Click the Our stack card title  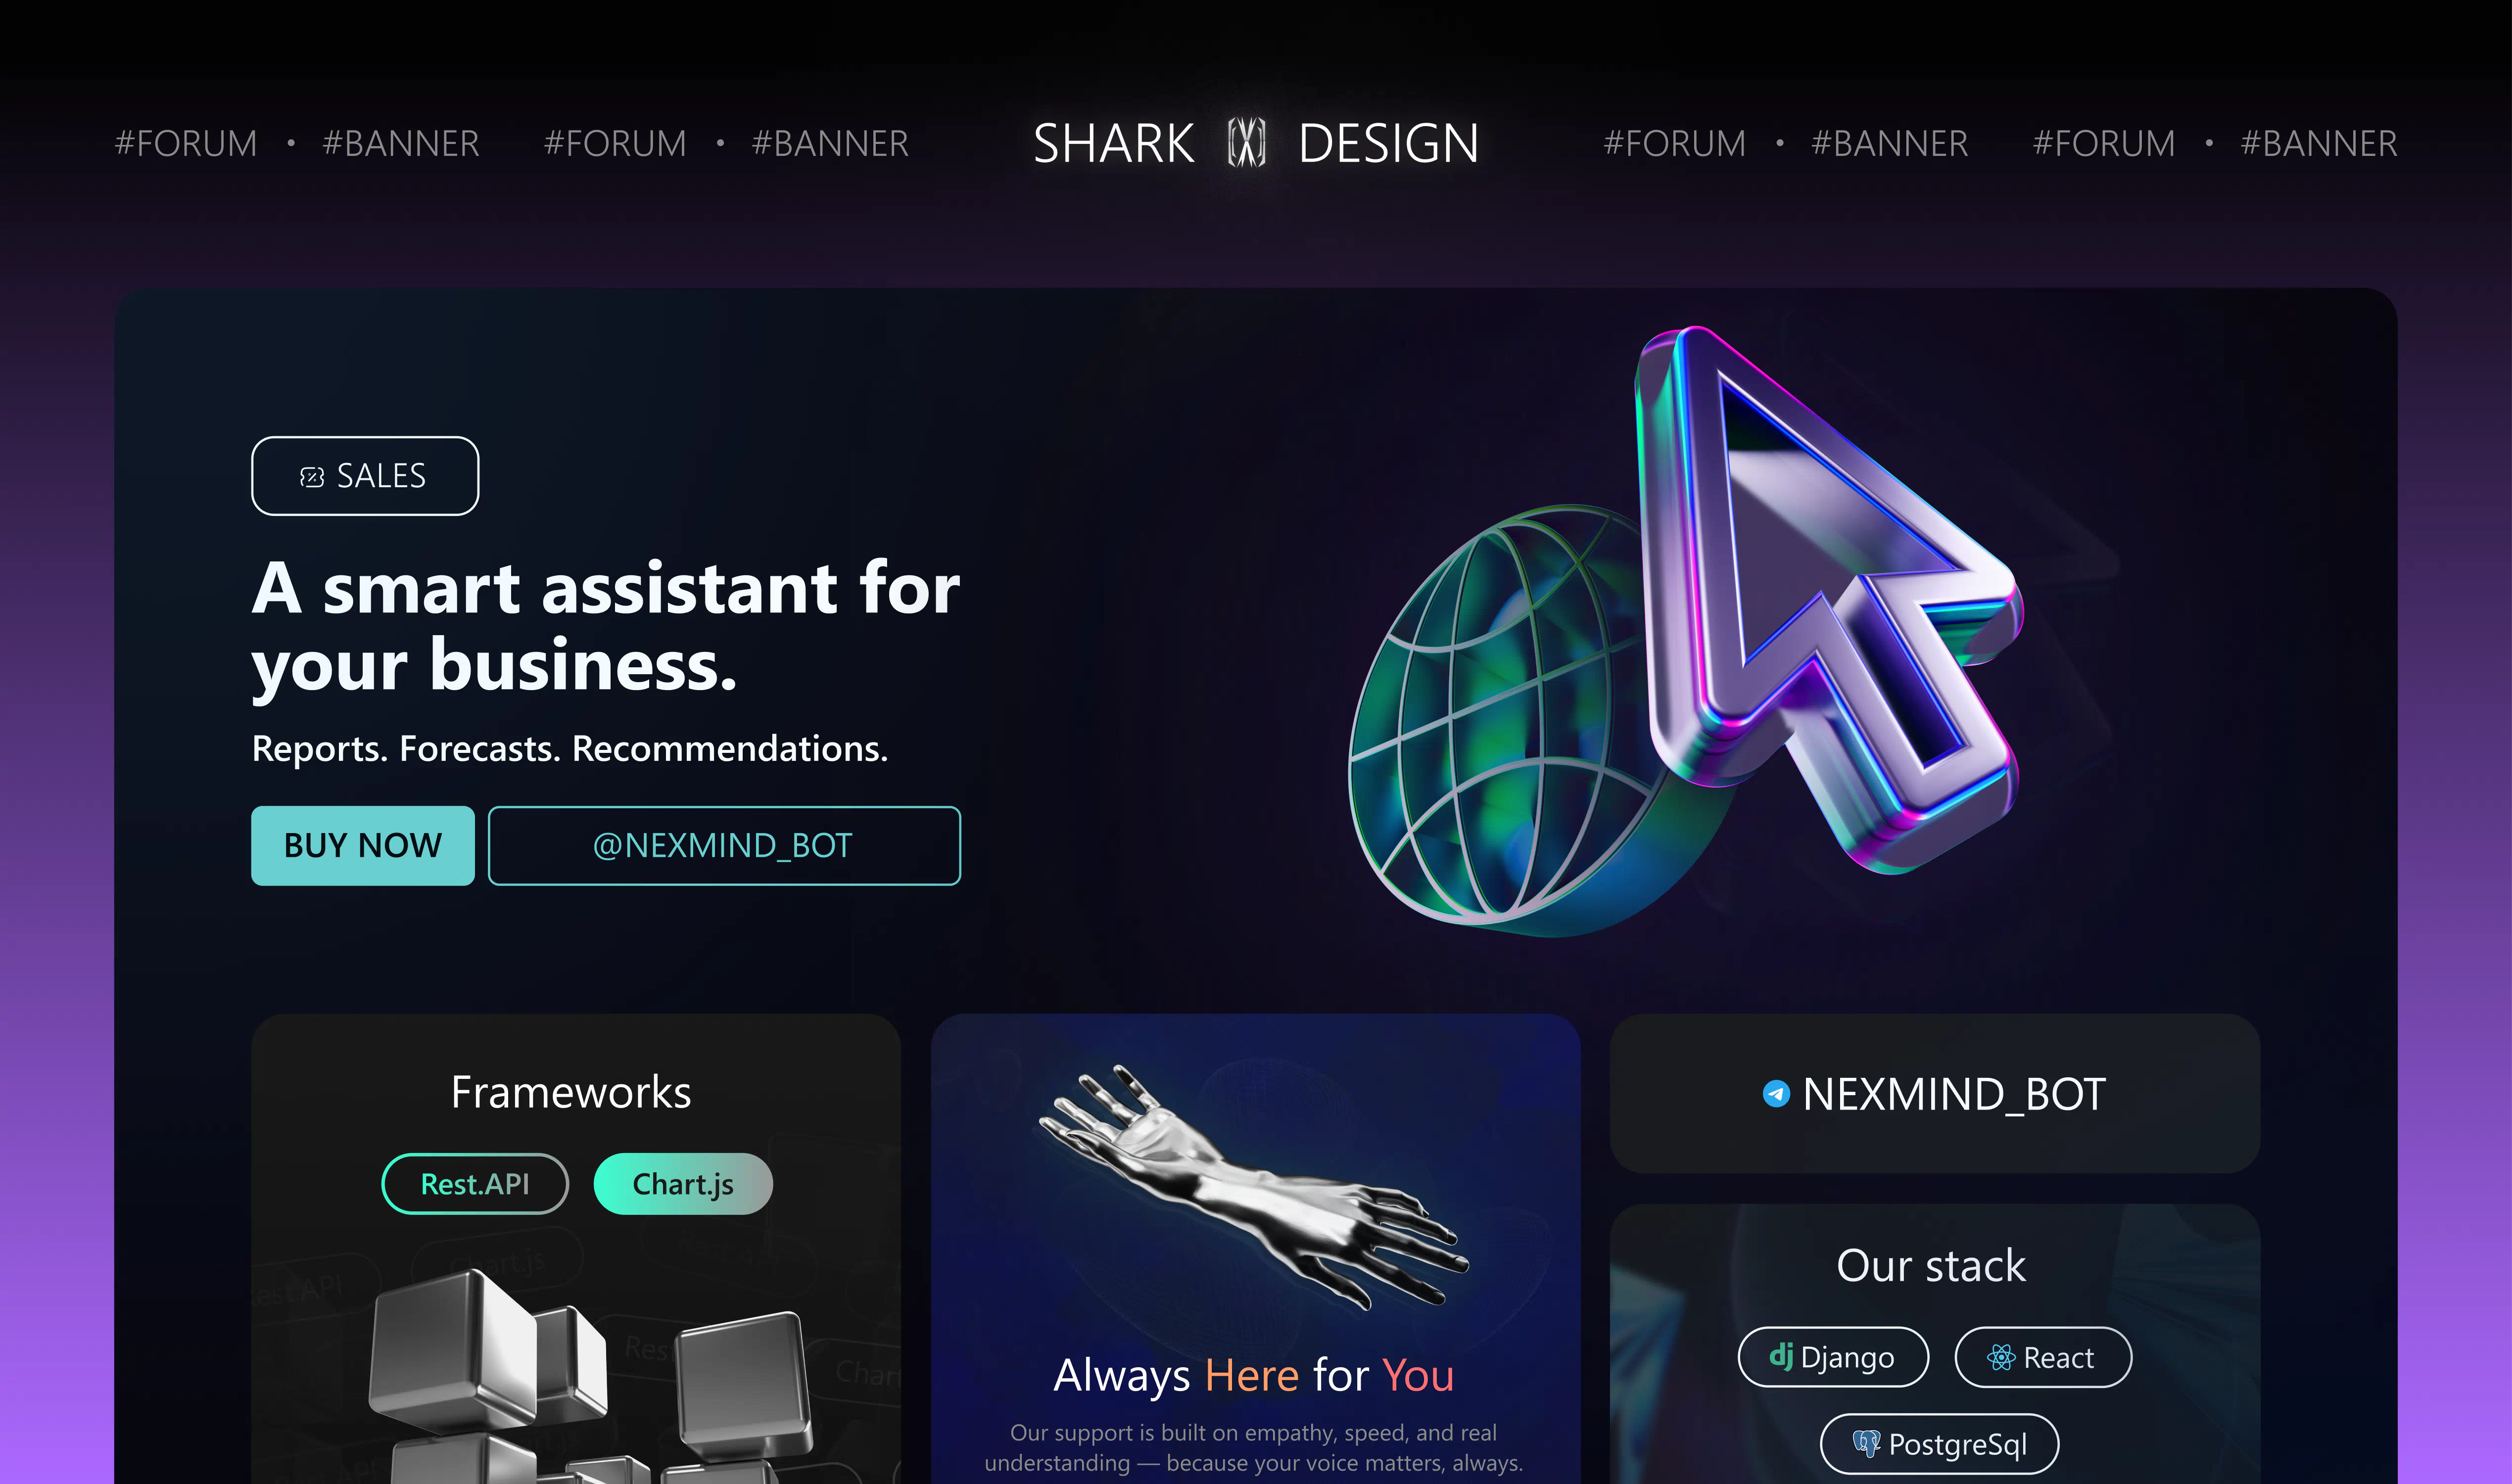pyautogui.click(x=1931, y=1265)
